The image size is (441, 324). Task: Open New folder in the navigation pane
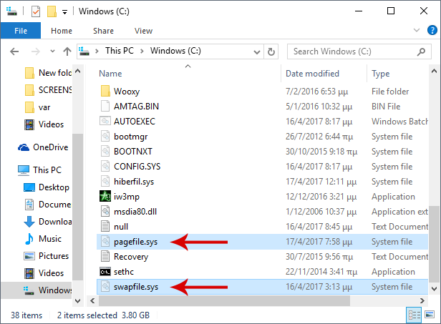point(48,73)
